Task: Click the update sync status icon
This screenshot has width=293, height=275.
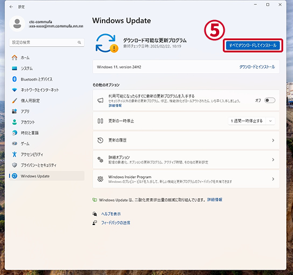Action: click(107, 43)
